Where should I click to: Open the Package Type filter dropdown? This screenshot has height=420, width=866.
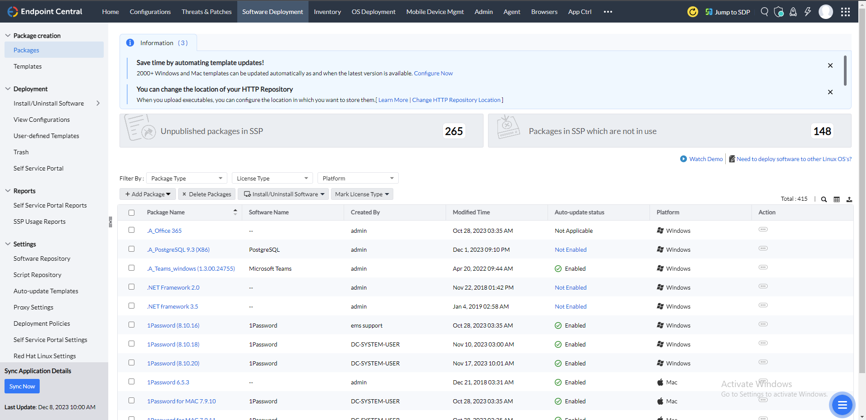[187, 178]
